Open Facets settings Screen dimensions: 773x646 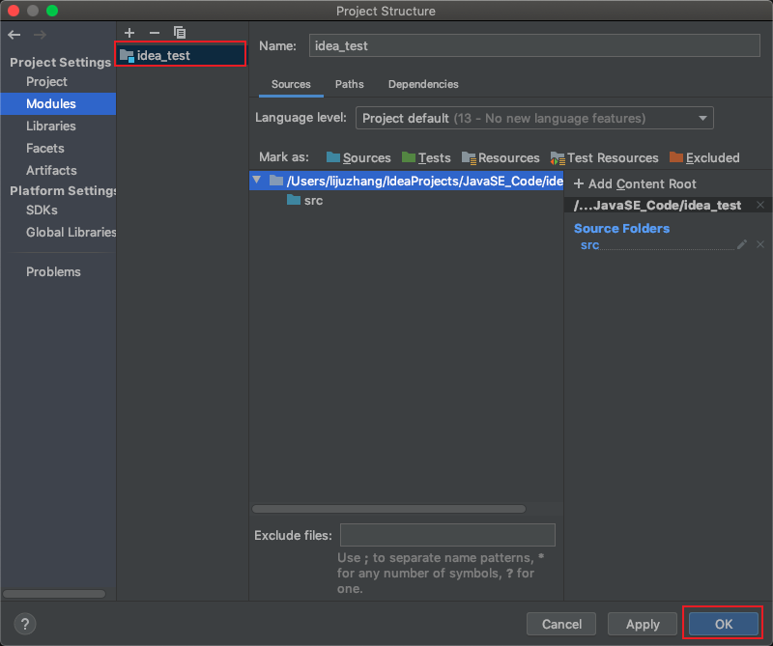pos(44,148)
